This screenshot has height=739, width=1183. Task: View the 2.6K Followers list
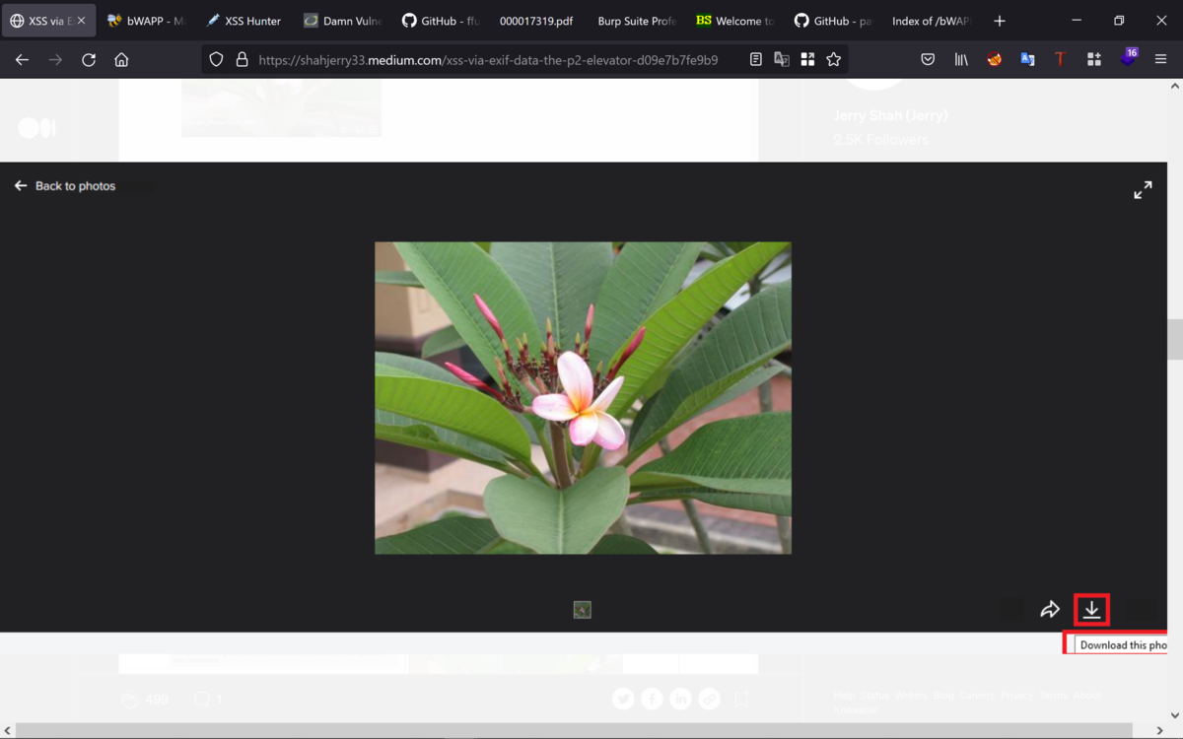pyautogui.click(x=880, y=140)
